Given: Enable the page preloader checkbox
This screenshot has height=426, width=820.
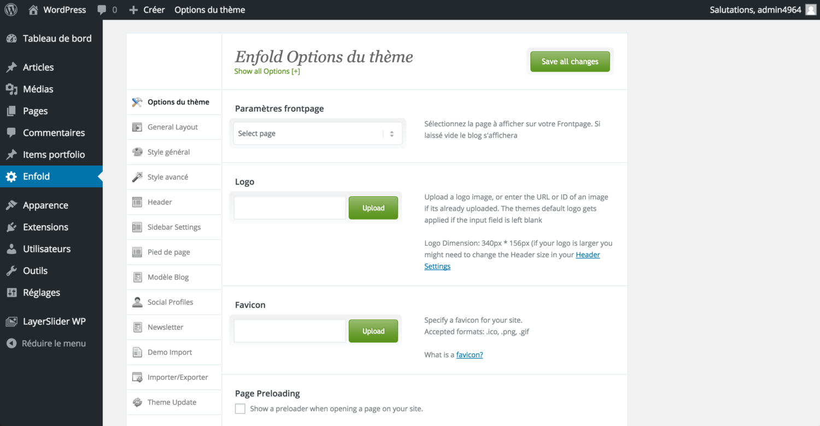Looking at the screenshot, I should pyautogui.click(x=240, y=409).
